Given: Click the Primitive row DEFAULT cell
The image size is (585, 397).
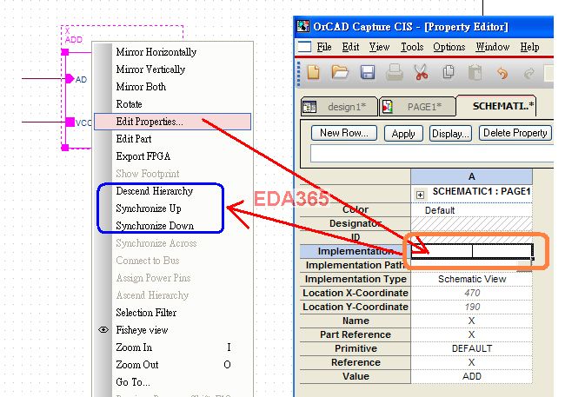Looking at the screenshot, I should point(472,348).
